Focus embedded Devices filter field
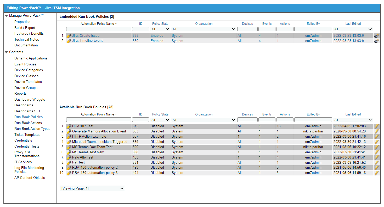The height and width of the screenshot is (207, 384). [247, 29]
